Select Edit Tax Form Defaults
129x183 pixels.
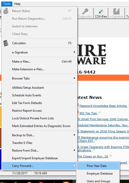coord(39,103)
